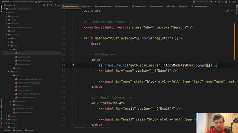238x133 pixels.
Task: Switch to the register.blade.php editor tab
Action: click(x=71, y=6)
